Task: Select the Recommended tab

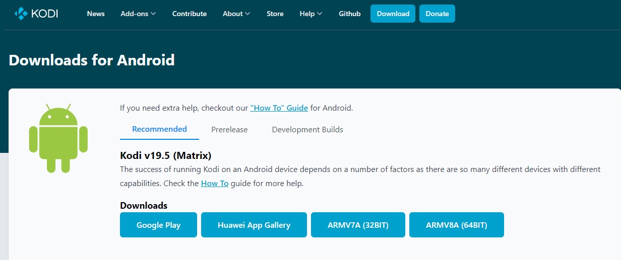Action: [x=159, y=129]
